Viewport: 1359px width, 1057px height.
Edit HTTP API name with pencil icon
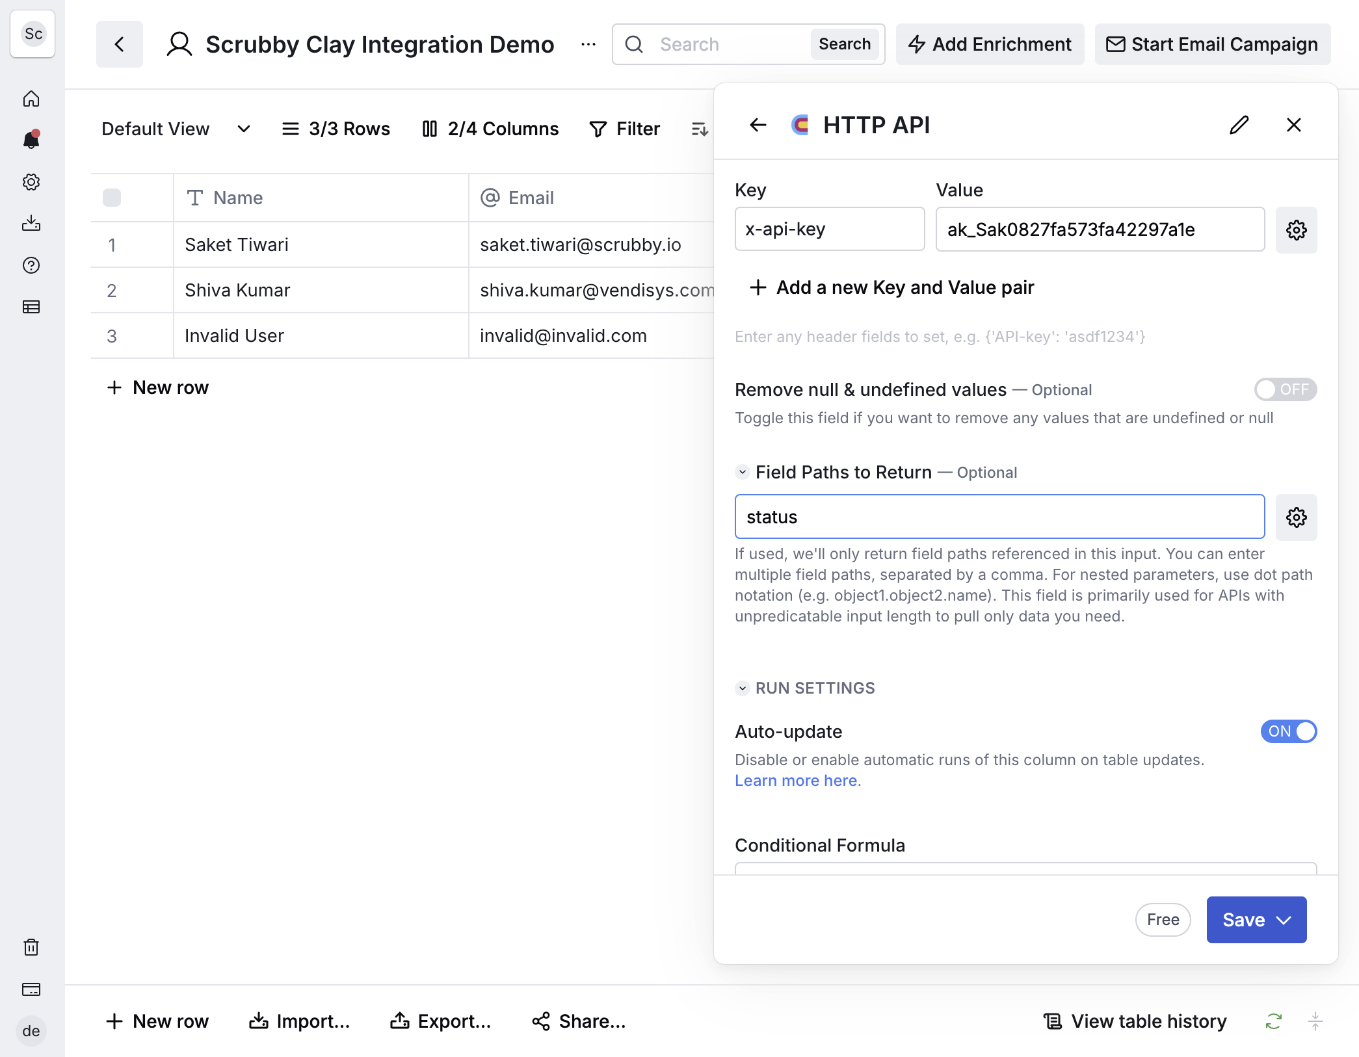pos(1239,125)
